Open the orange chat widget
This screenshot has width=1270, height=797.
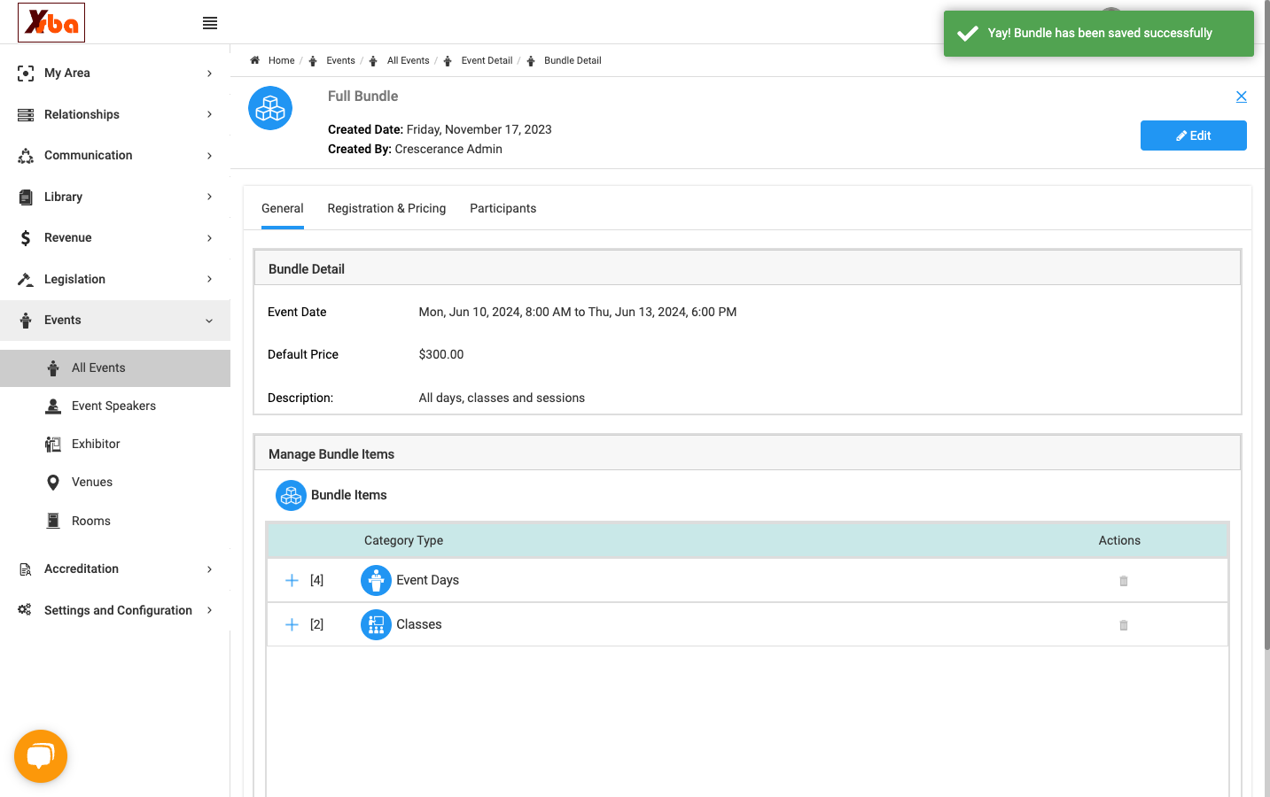[41, 756]
